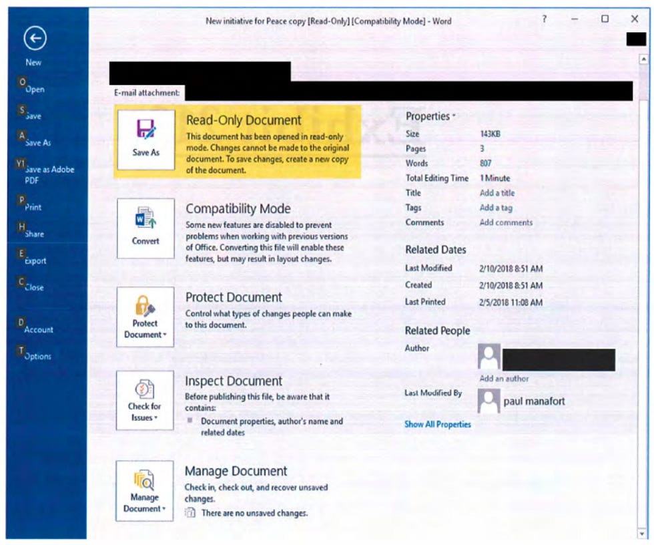Image resolution: width=654 pixels, height=545 pixels.
Task: Click the scrollbar down arrow
Action: pos(643,534)
